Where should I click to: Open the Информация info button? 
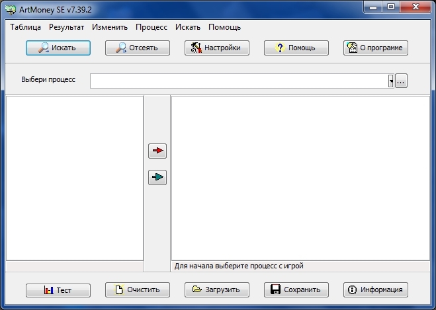point(376,290)
